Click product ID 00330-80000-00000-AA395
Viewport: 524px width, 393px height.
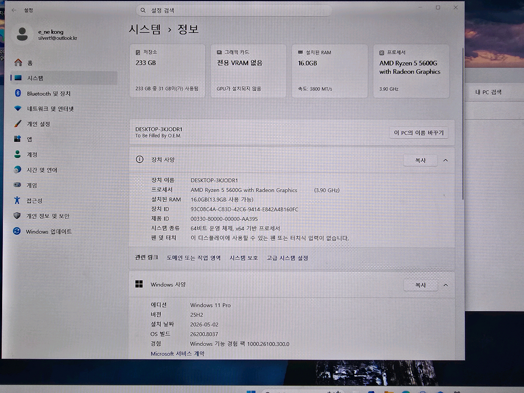(224, 219)
